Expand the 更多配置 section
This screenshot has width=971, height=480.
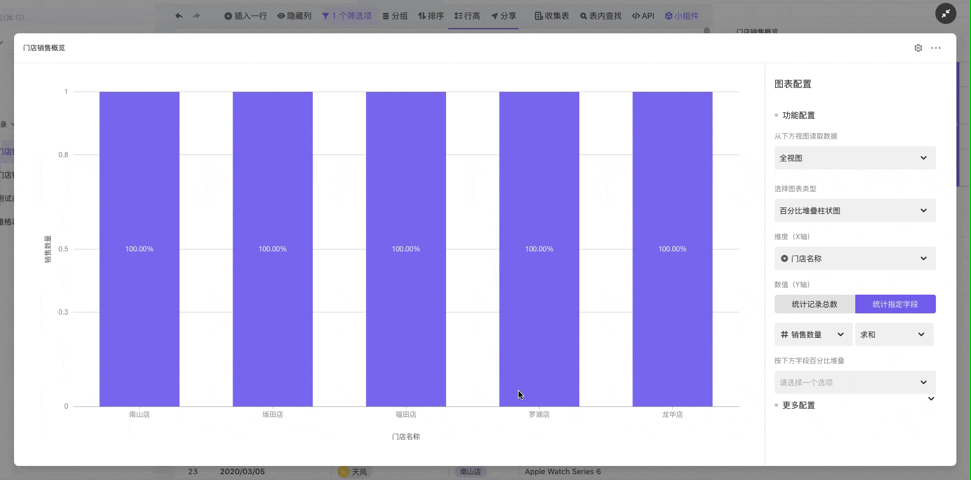(x=799, y=405)
